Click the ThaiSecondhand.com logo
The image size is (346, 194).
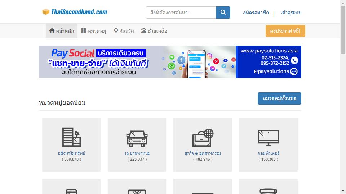tap(75, 12)
